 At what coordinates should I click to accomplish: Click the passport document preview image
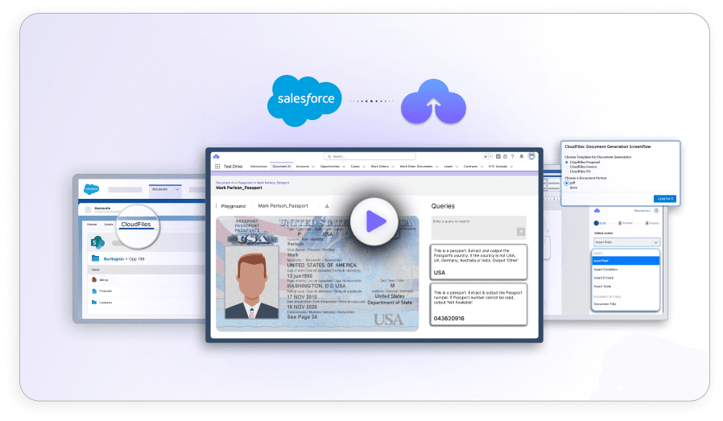click(317, 274)
